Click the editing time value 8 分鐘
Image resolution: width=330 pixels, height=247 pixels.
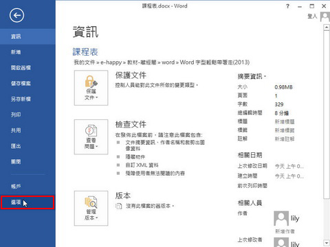[x=282, y=113]
